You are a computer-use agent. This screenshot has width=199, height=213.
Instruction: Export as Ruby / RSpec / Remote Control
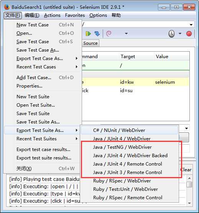129,198
